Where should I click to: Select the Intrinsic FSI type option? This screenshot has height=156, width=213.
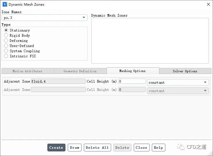(6, 56)
